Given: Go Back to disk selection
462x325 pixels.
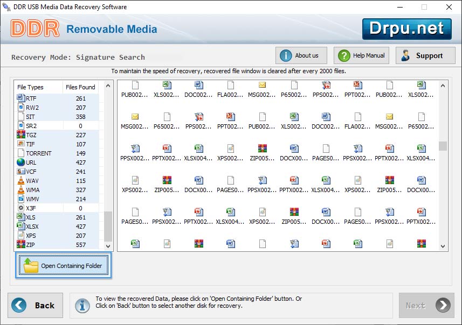Looking at the screenshot, I should click(x=36, y=305).
